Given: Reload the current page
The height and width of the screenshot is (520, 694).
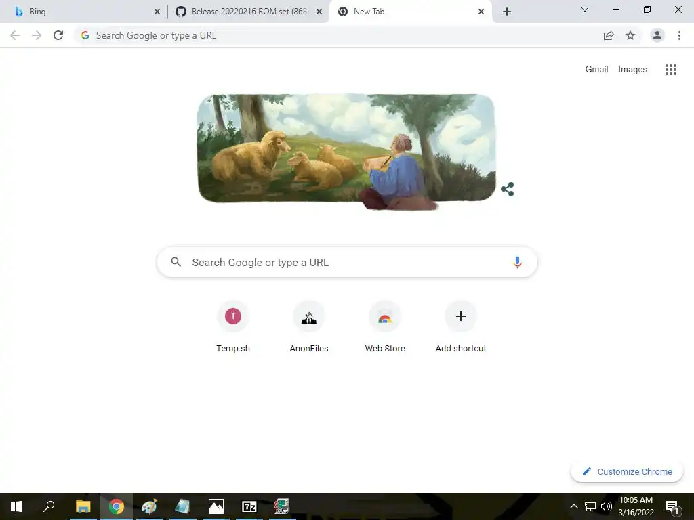Looking at the screenshot, I should 58,35.
